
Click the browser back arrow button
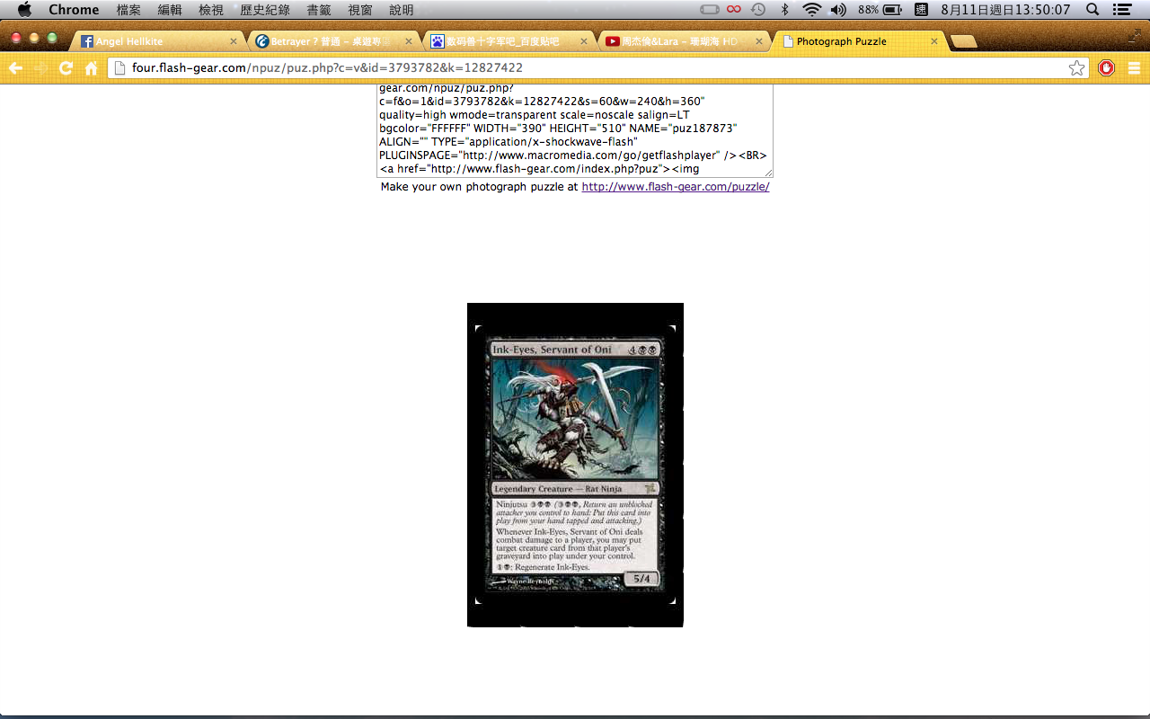(x=15, y=68)
